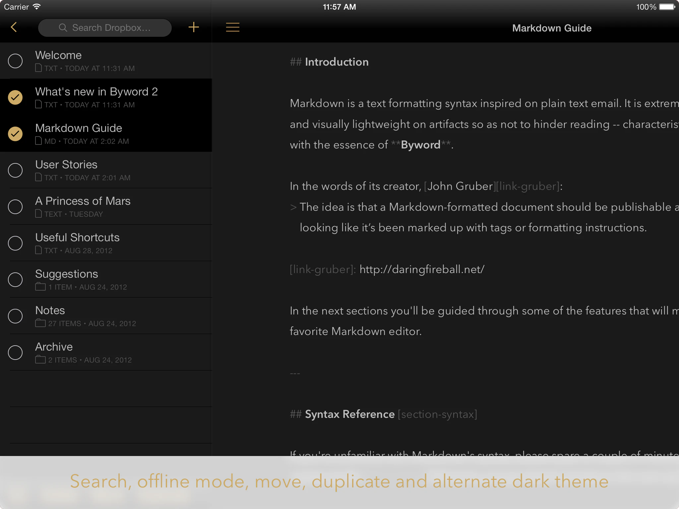The image size is (679, 509).
Task: Tap the Syntax Reference heading
Action: point(349,414)
